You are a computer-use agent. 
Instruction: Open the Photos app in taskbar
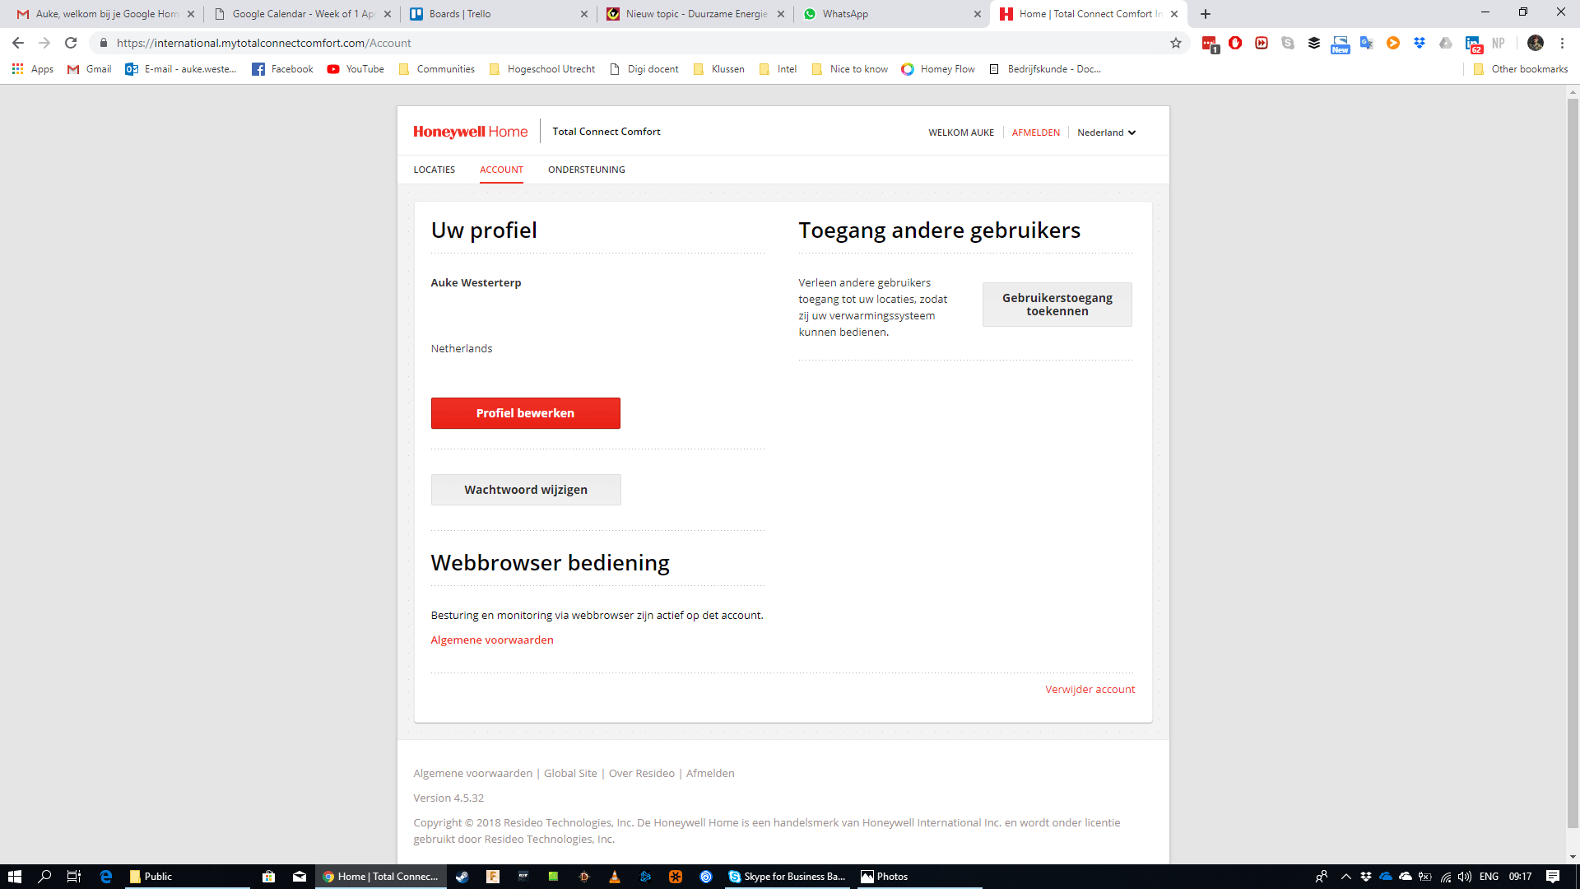coord(885,877)
